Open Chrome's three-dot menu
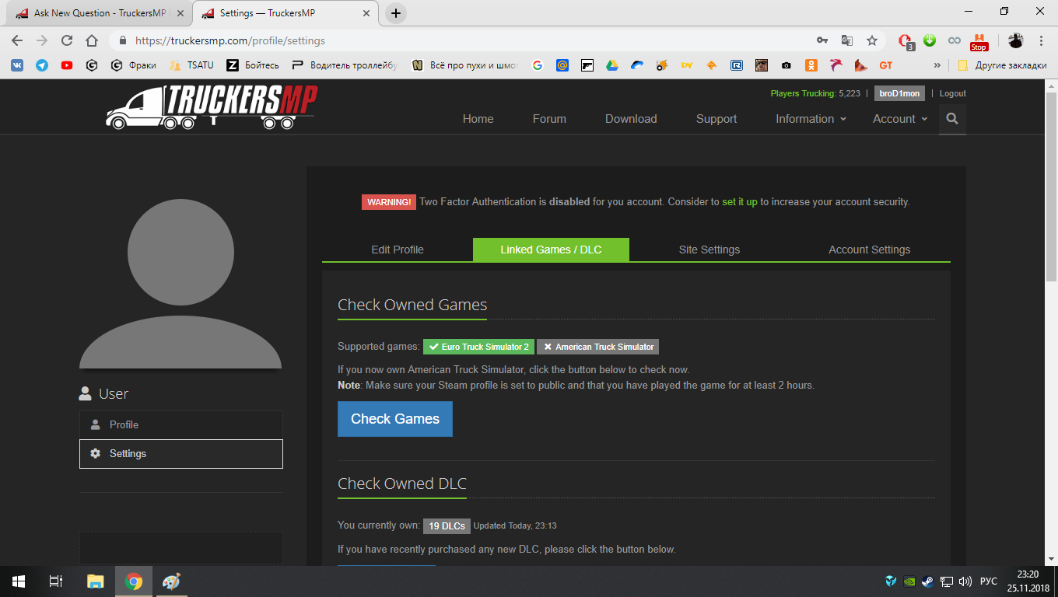 (x=1041, y=40)
